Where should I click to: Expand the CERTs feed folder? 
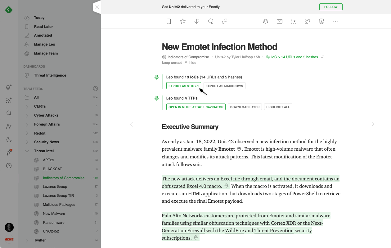click(x=27, y=106)
